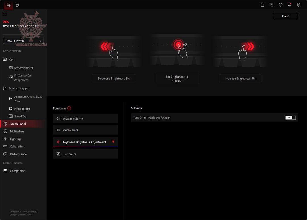
Task: Click the System Volume speaker icon
Action: click(x=58, y=118)
